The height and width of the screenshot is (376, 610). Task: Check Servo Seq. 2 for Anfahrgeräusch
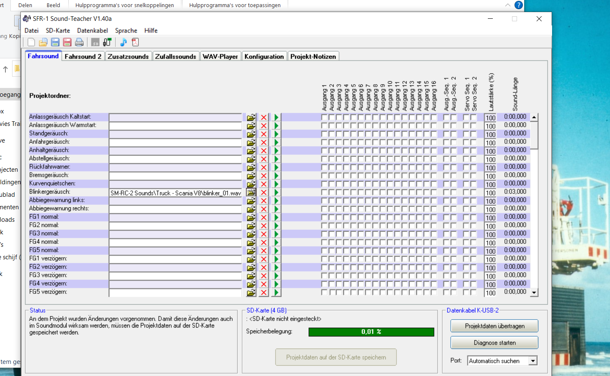pos(474,143)
